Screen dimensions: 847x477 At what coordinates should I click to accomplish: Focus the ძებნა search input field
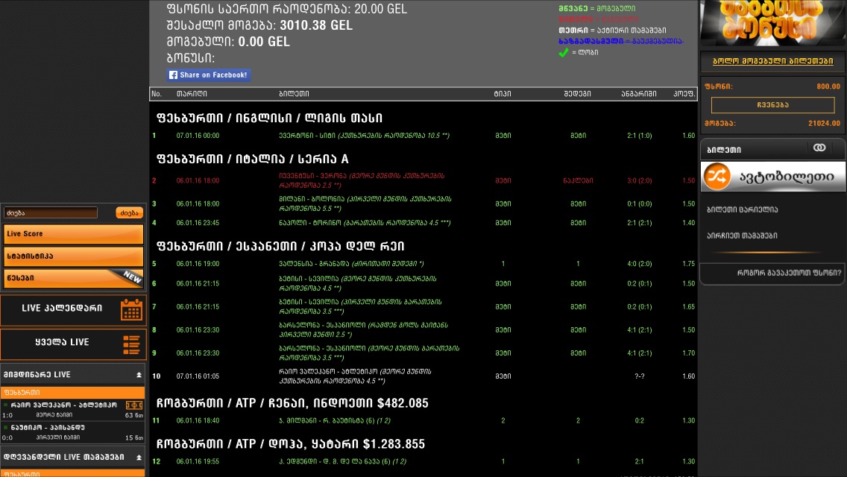[51, 213]
